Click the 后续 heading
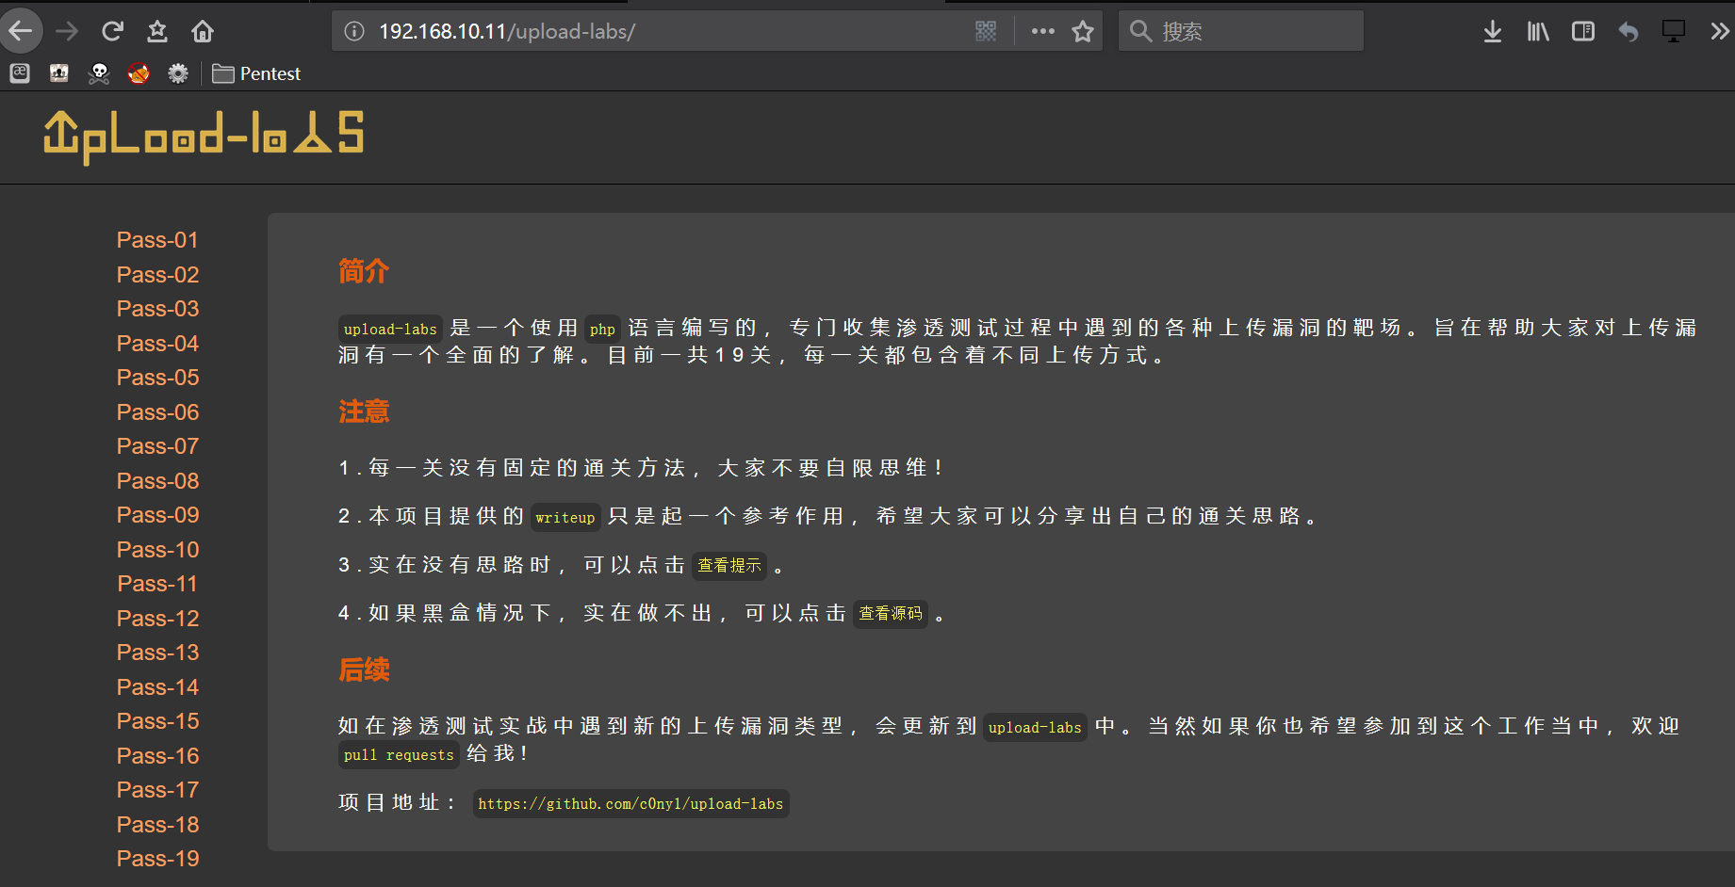Screen dimensions: 1735x887 click(364, 669)
